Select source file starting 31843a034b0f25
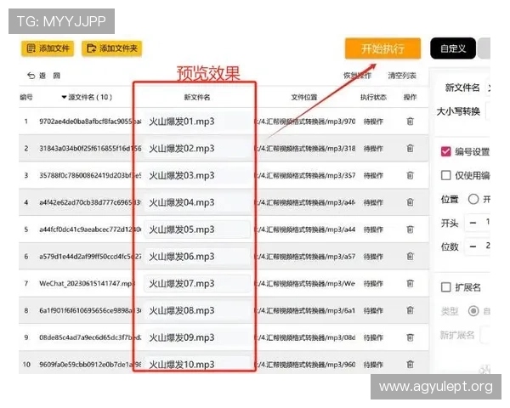Screen dimensions: 510x408 click(90, 149)
